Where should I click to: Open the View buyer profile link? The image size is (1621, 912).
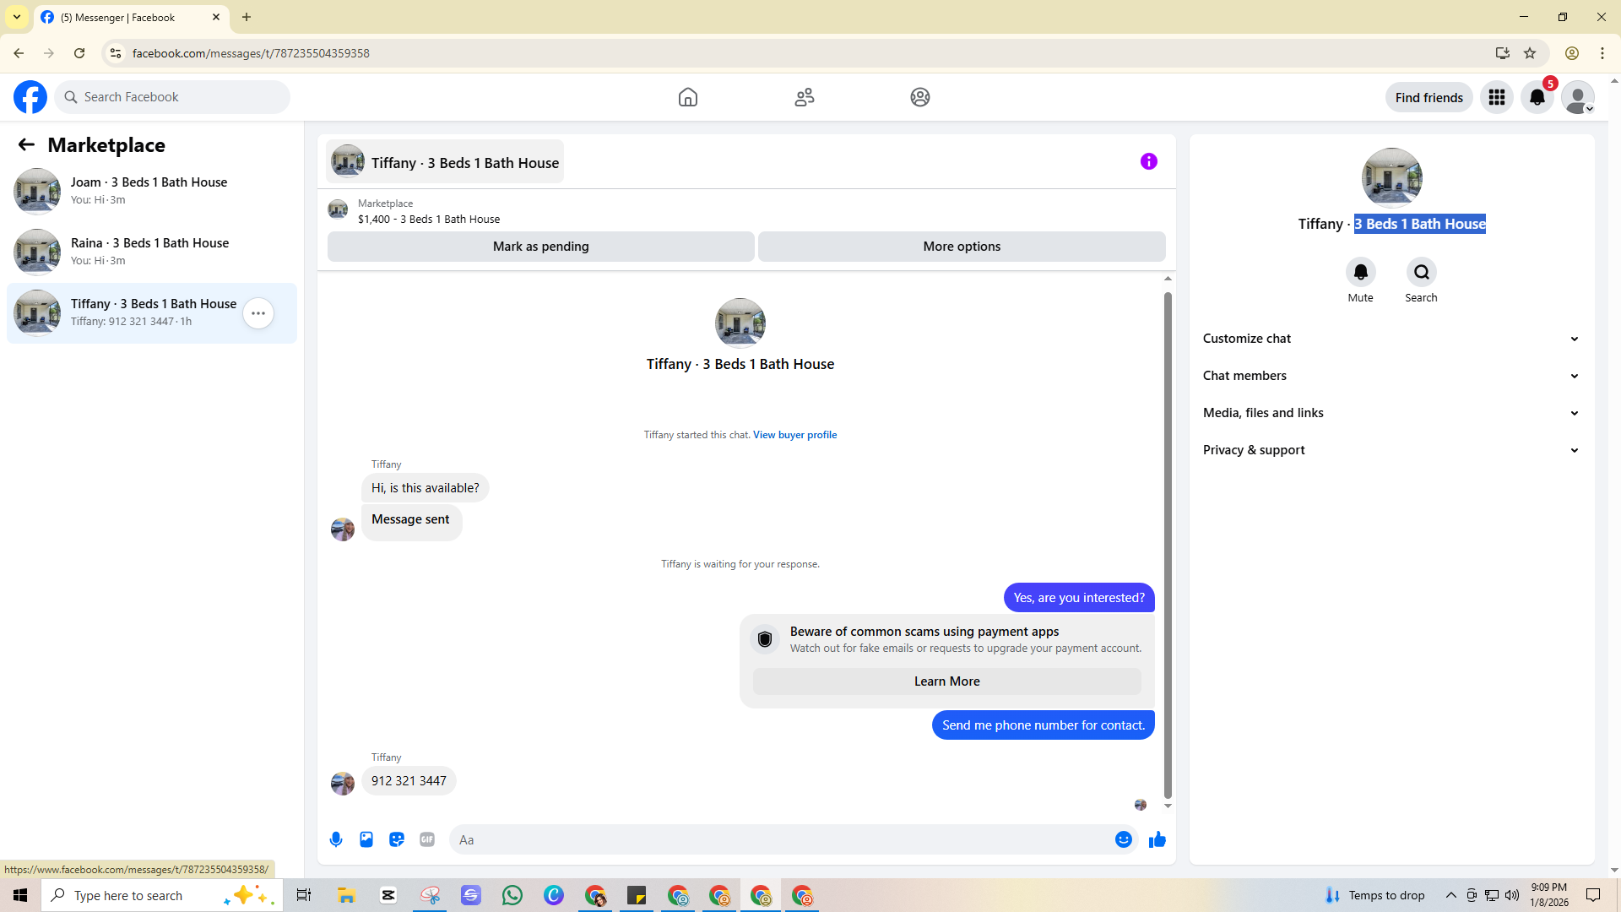click(794, 435)
